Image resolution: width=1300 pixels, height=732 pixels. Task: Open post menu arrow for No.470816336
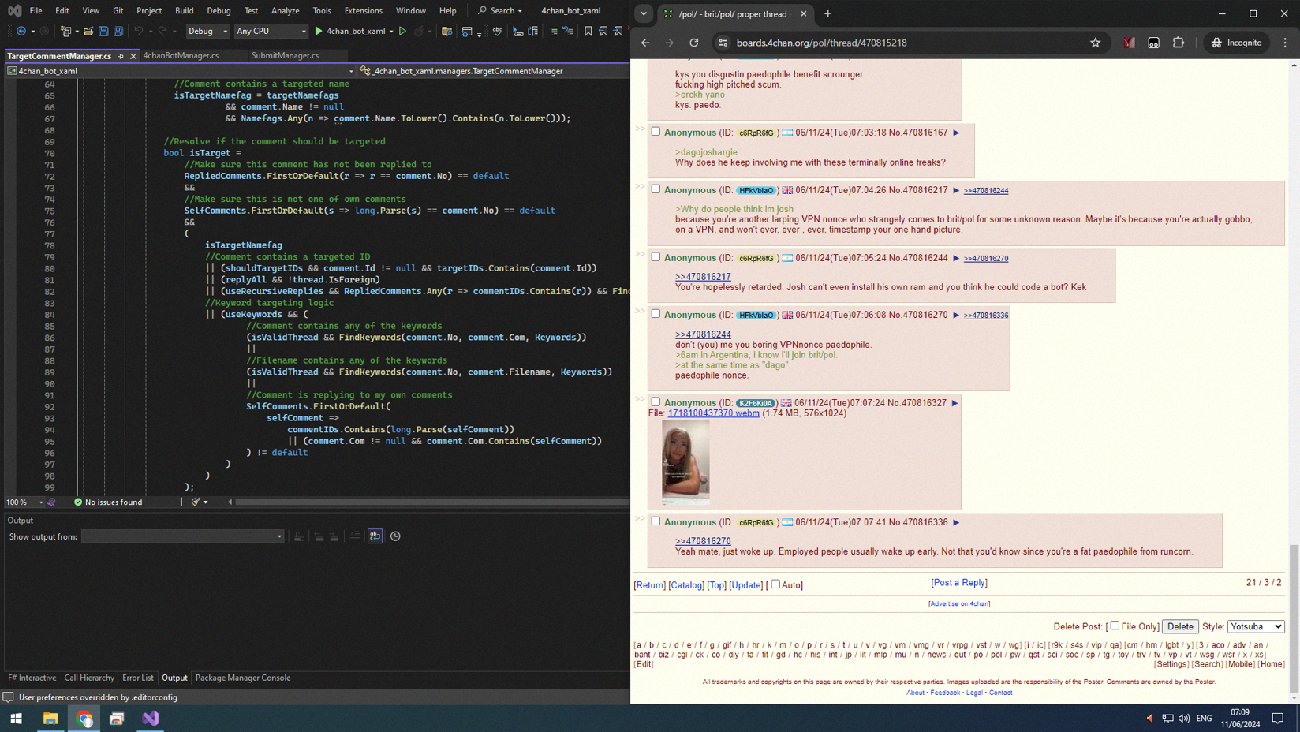pos(956,523)
